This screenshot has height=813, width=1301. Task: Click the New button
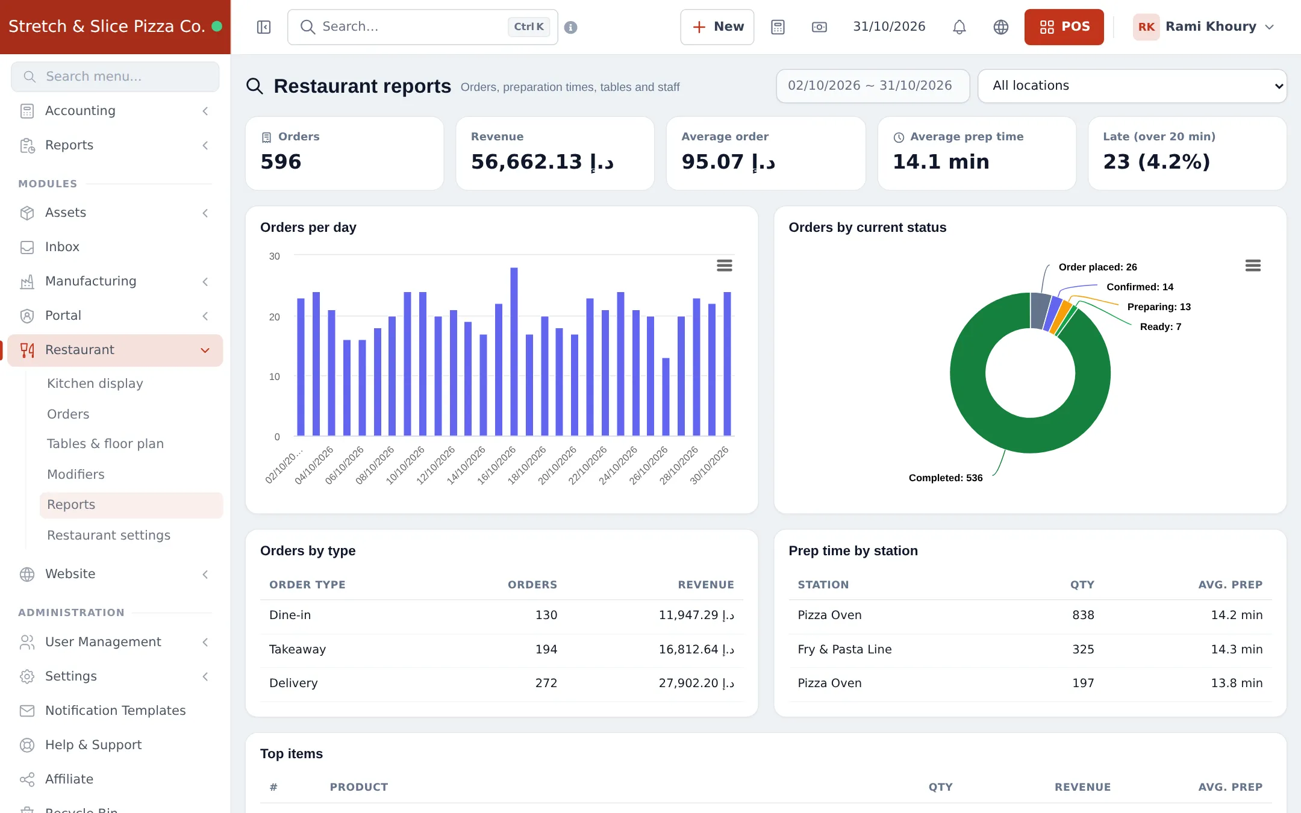coord(717,27)
